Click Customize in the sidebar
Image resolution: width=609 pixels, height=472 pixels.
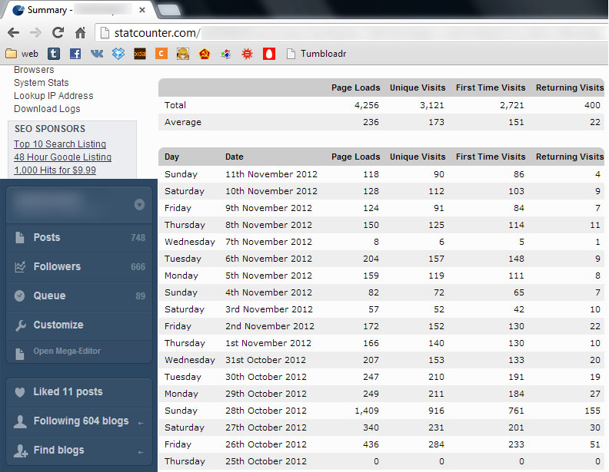[58, 325]
